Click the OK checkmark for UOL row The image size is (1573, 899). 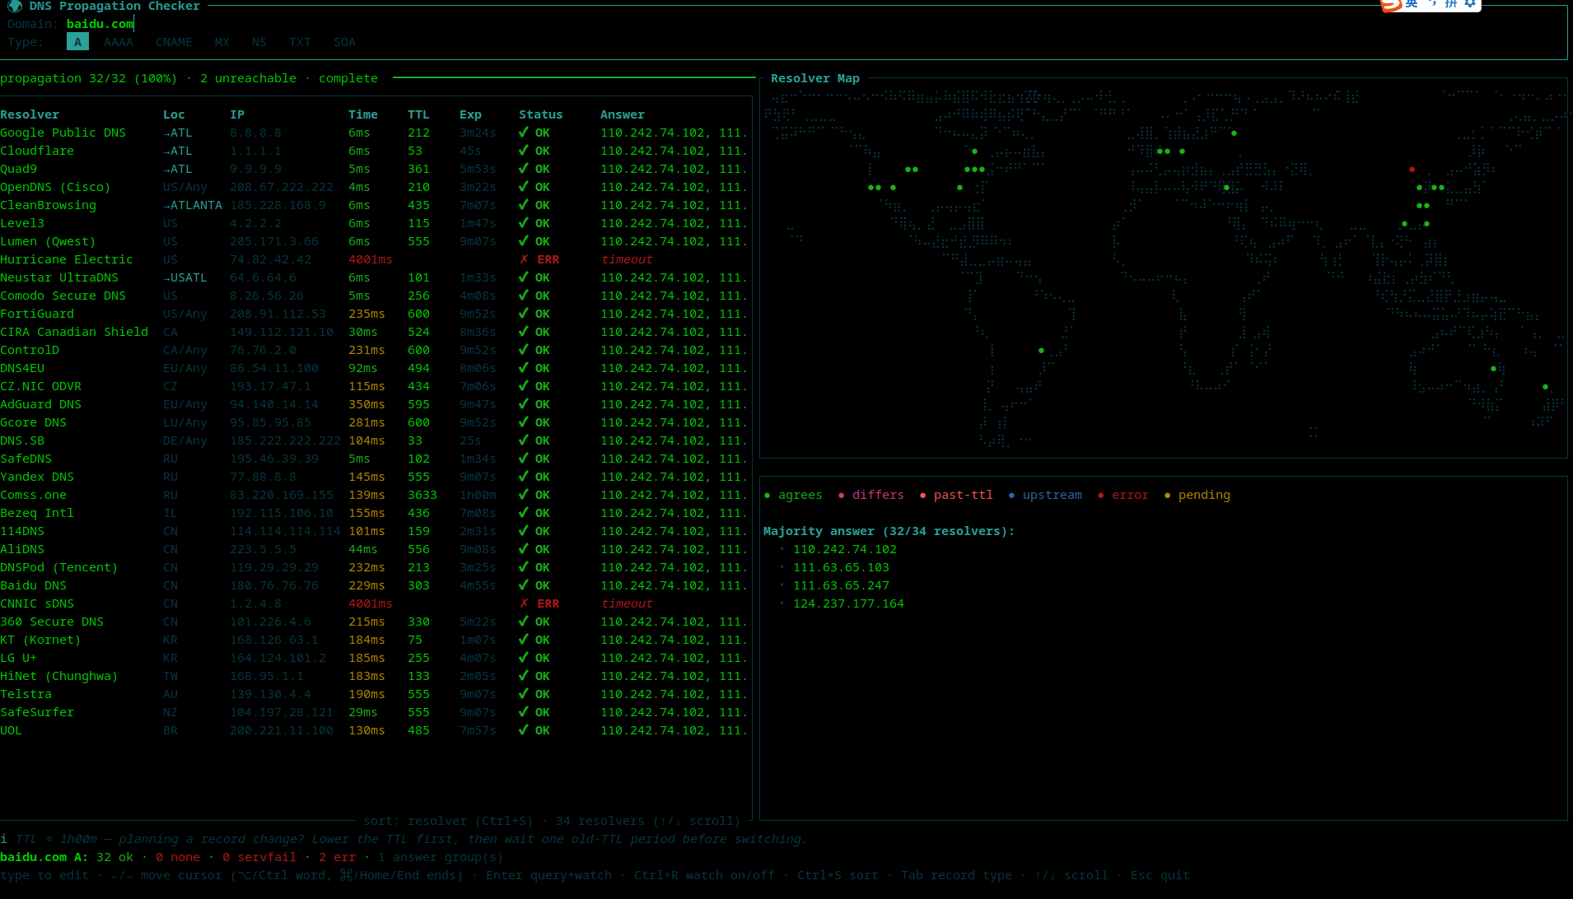pyautogui.click(x=524, y=730)
